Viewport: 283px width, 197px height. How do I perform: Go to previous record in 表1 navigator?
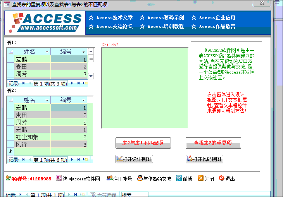pyautogui.click(x=30, y=83)
